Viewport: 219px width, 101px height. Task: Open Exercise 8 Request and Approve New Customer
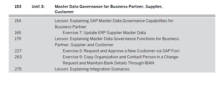click(121, 51)
